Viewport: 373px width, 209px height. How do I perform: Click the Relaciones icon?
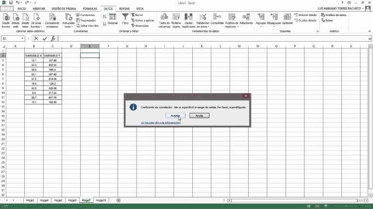click(x=246, y=19)
